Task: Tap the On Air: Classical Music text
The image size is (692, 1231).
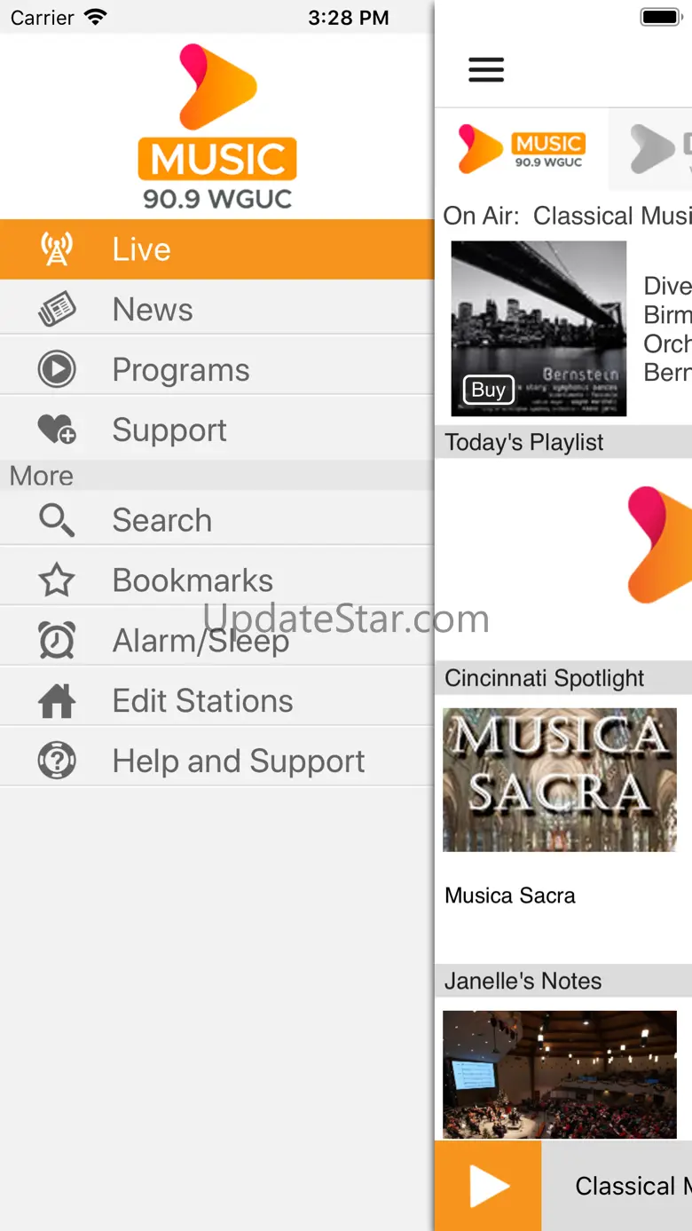Action: [567, 216]
